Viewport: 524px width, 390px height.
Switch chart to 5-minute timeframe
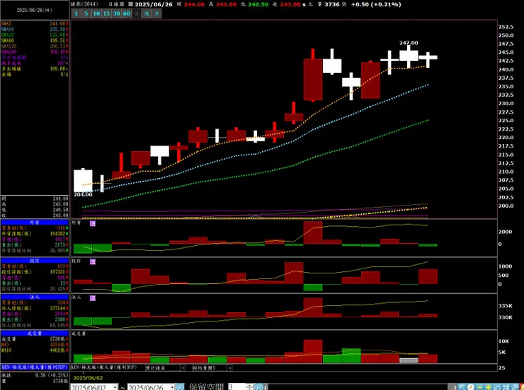coord(86,13)
